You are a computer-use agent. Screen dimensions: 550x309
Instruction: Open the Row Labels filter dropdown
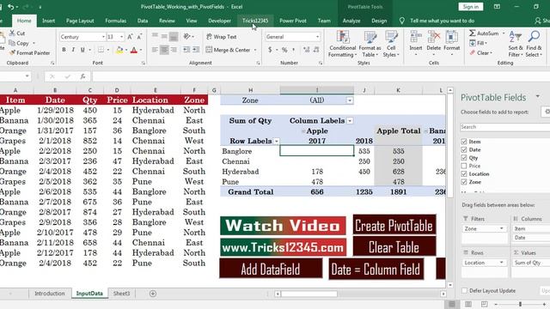click(277, 141)
